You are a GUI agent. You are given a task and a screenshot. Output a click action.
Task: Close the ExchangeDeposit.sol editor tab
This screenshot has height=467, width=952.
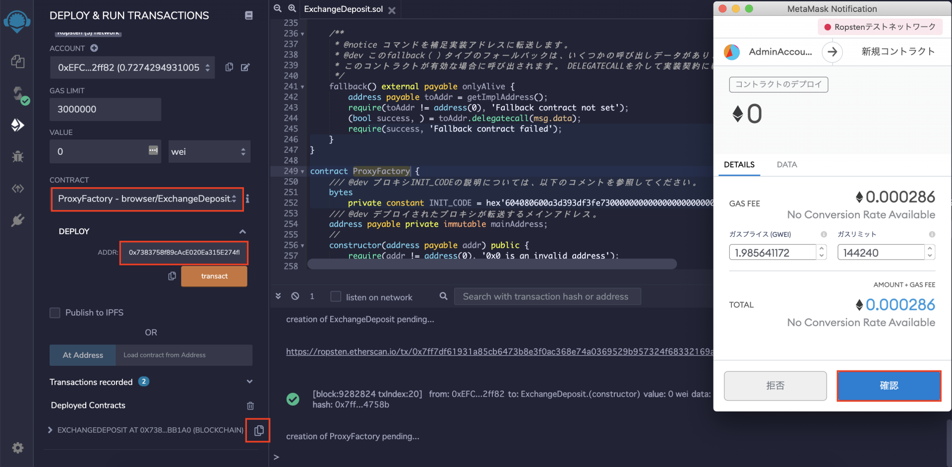pos(392,10)
